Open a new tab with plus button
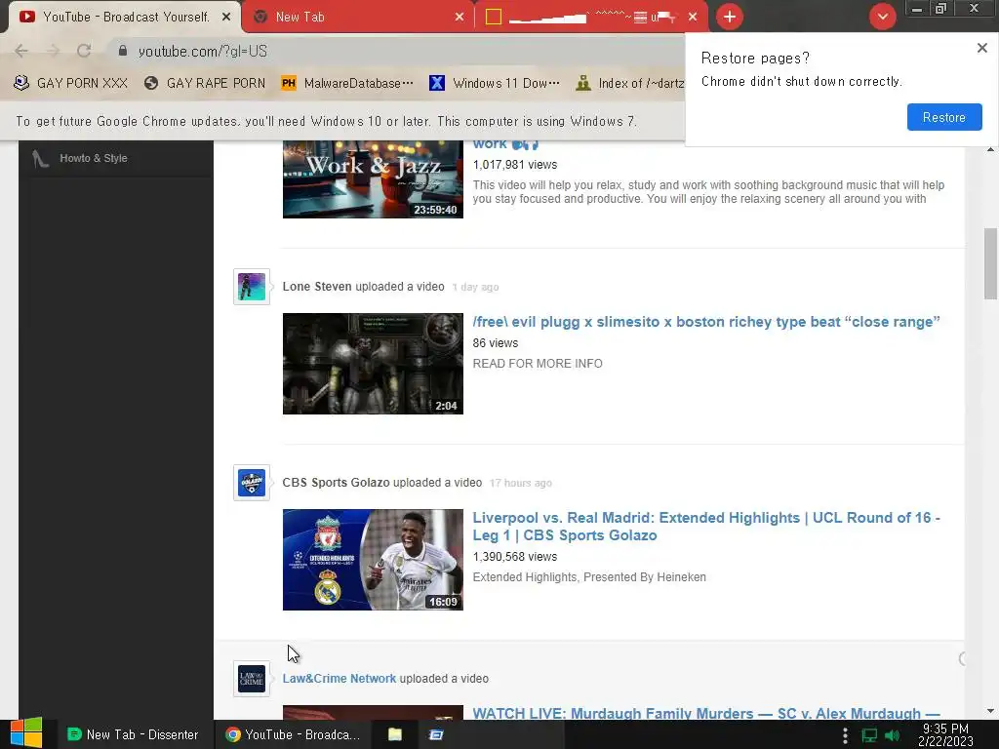 pyautogui.click(x=730, y=17)
